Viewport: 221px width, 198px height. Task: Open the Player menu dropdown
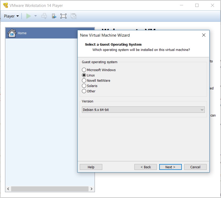[11, 16]
